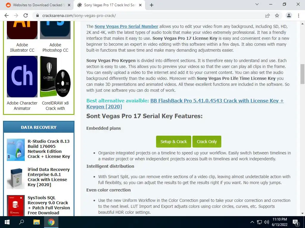305x228 pixels.
Task: Share this page icon
Action: click(267, 15)
